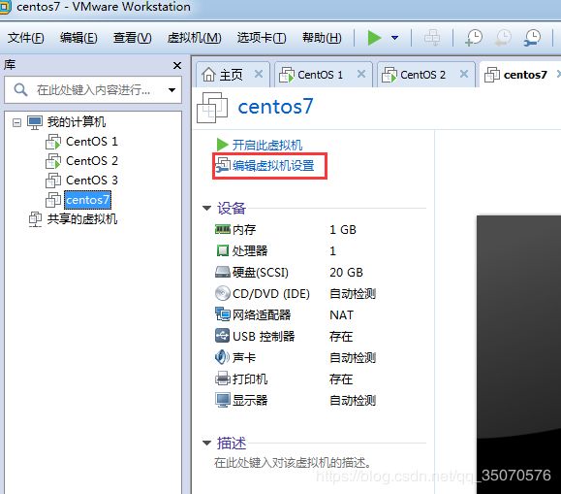Viewport: 561px width, 494px height.
Task: Open the library search filter dropdown
Action: point(172,90)
